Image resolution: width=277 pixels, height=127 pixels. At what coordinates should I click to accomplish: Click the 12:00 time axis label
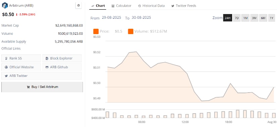click(x=185, y=122)
